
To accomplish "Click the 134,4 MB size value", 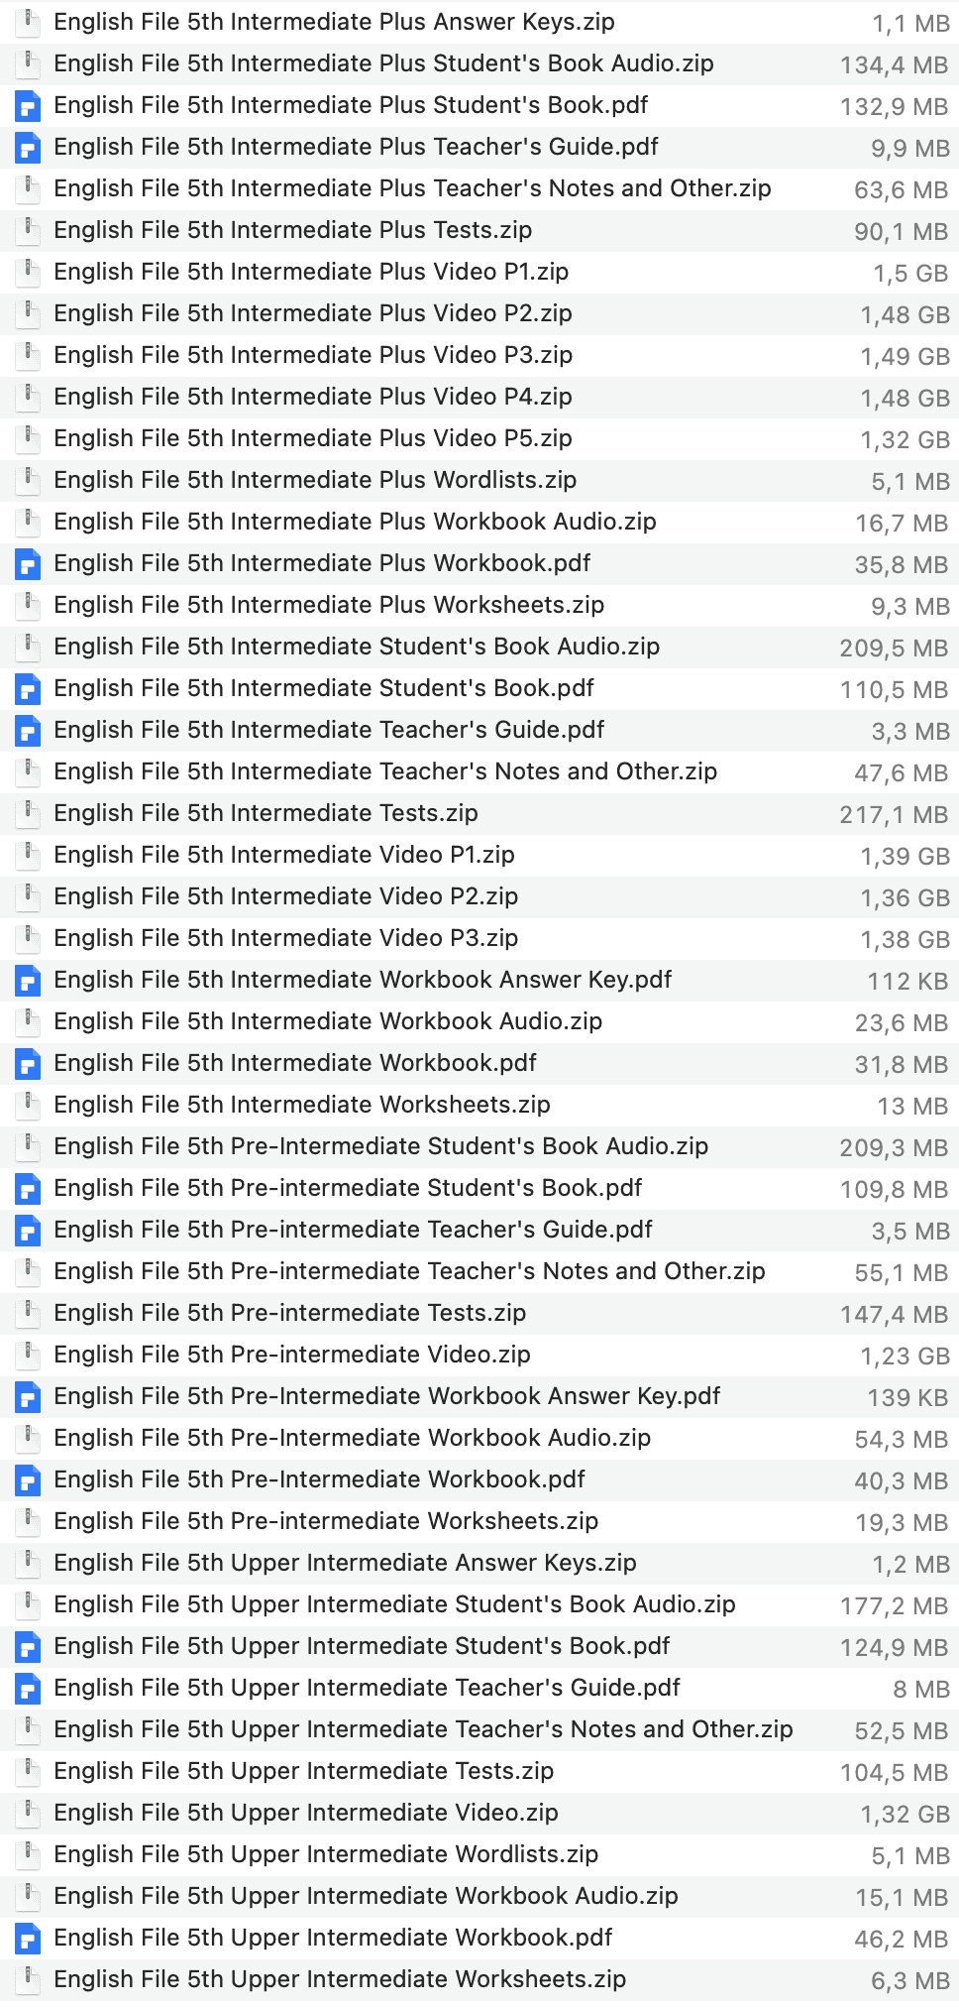I will [895, 65].
